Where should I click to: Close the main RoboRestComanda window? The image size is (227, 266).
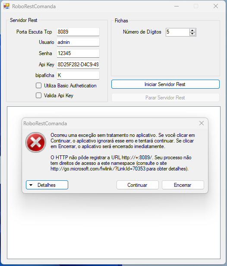[216, 6]
